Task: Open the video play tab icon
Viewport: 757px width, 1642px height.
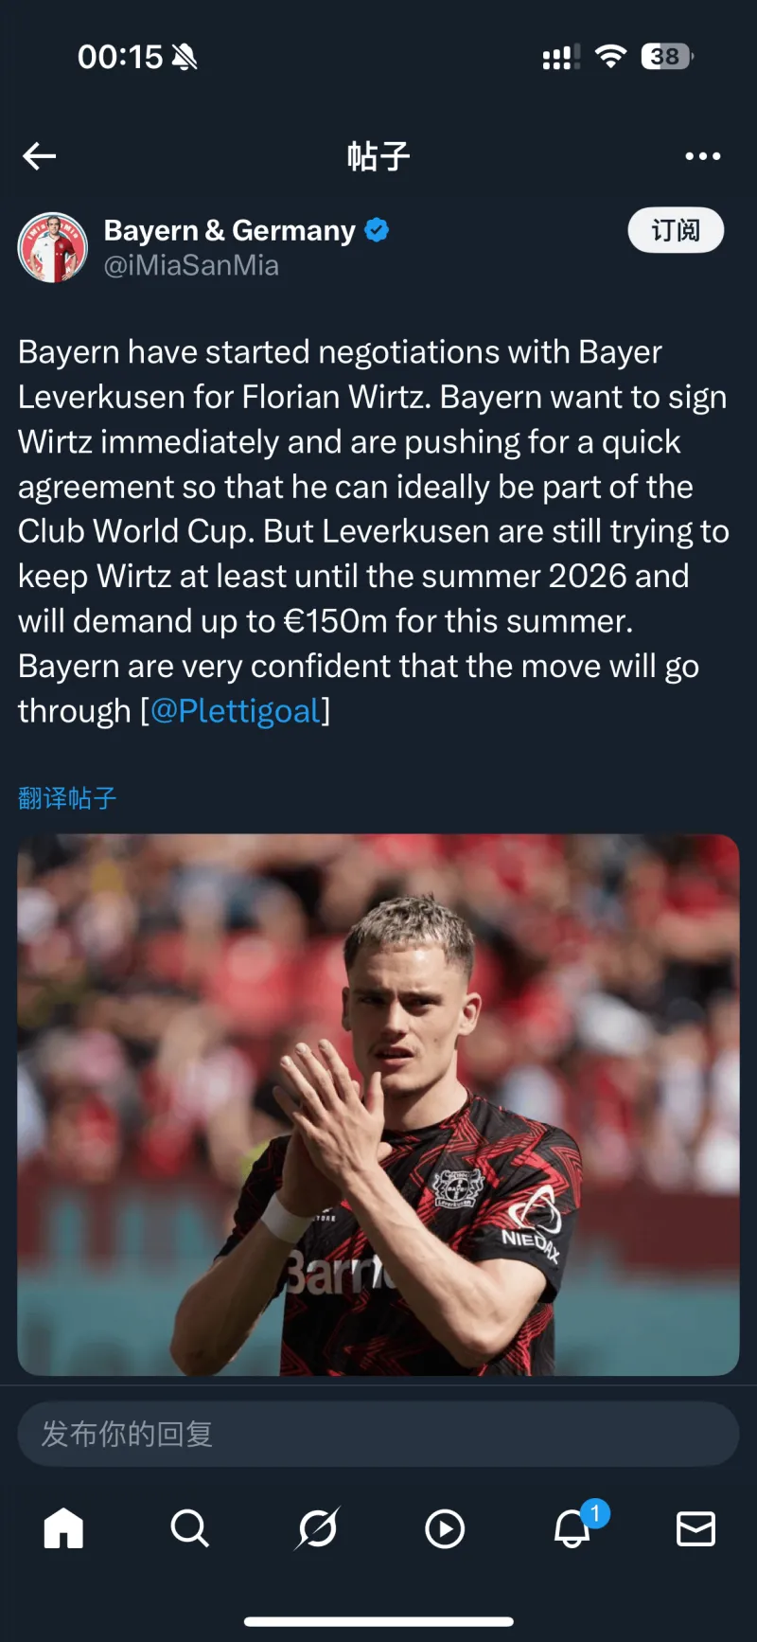Action: [x=445, y=1528]
